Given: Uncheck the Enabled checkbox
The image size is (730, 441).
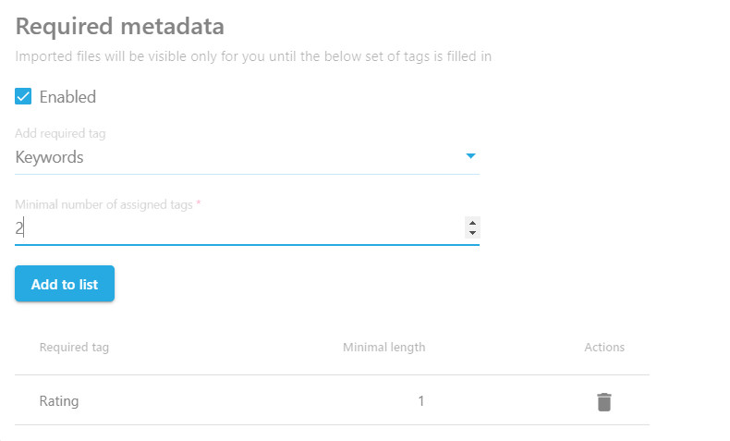Looking at the screenshot, I should pyautogui.click(x=24, y=96).
